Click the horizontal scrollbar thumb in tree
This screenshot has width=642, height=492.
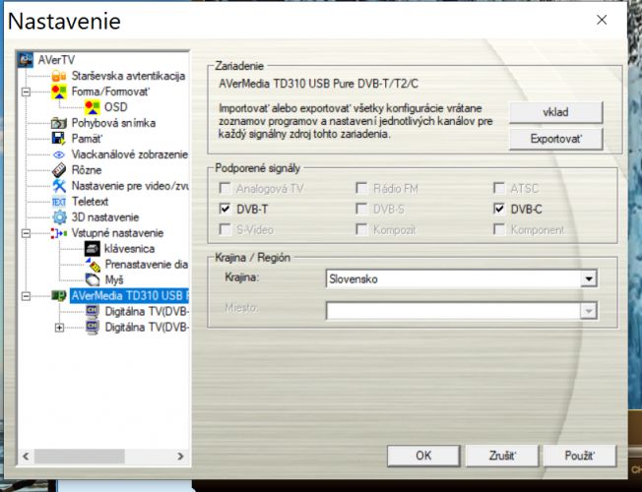tap(79, 456)
